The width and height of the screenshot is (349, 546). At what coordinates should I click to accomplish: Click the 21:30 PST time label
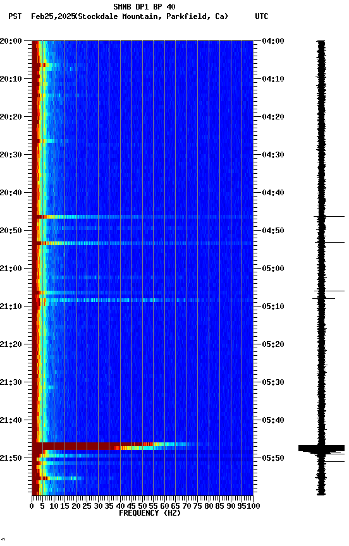click(x=11, y=383)
